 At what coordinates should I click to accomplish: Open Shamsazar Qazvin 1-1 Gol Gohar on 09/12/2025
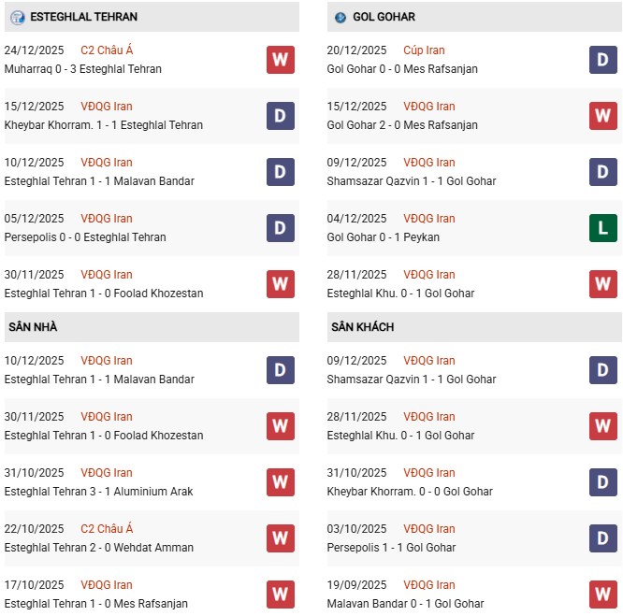(x=412, y=181)
